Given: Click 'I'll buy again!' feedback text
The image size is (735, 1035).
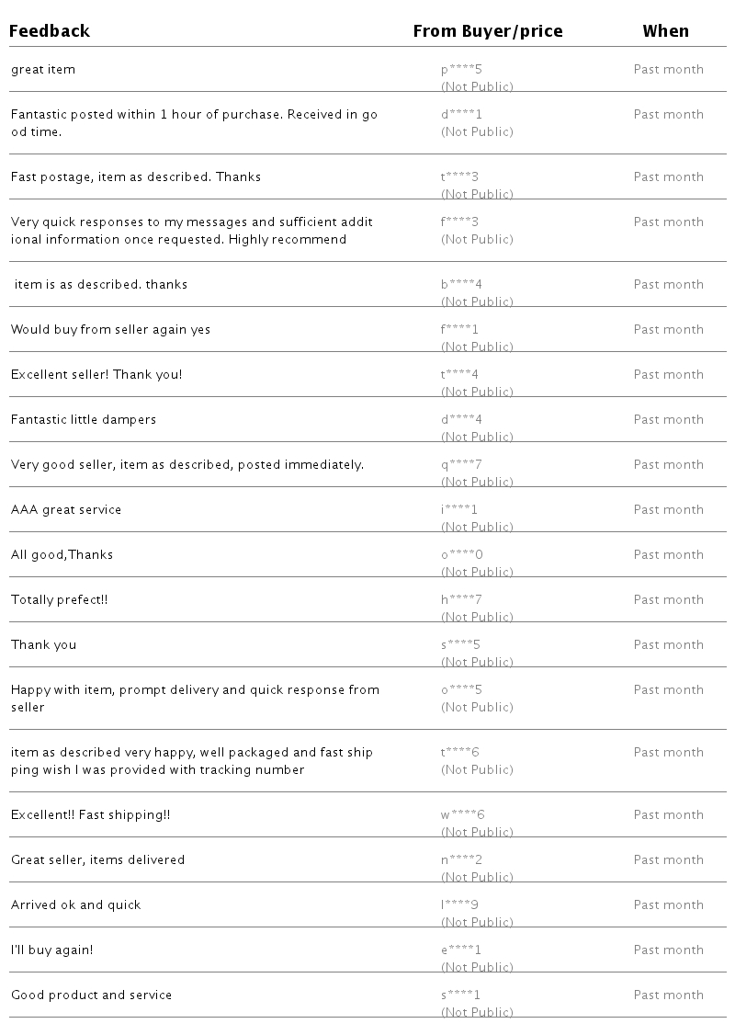Looking at the screenshot, I should (x=51, y=950).
